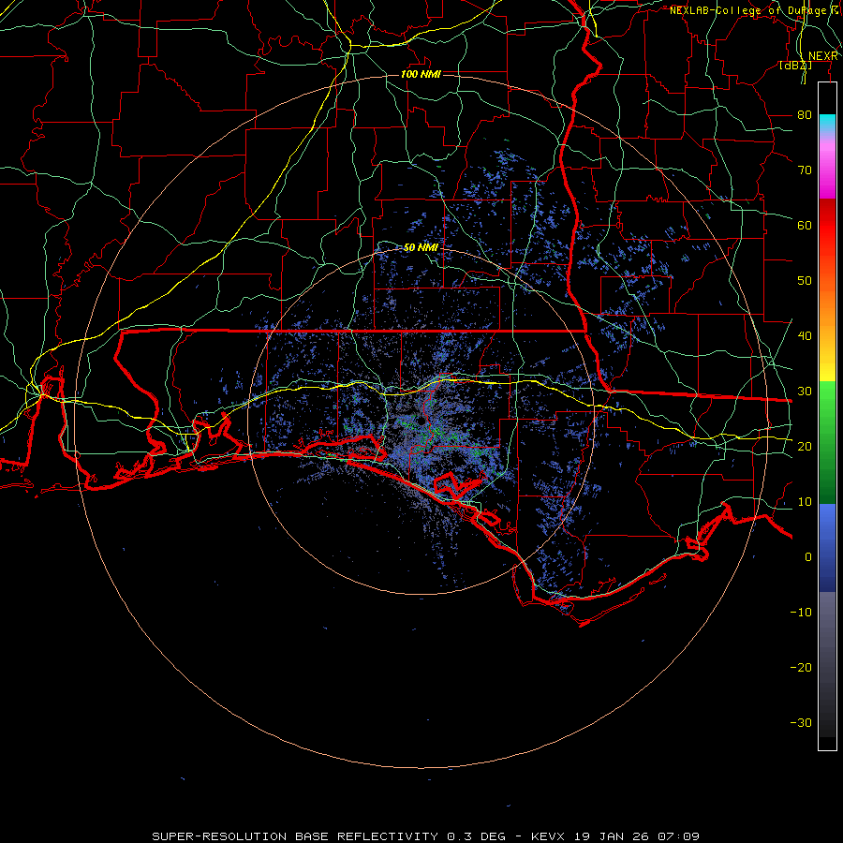Select the "80" value on the dBZ scale

point(805,114)
